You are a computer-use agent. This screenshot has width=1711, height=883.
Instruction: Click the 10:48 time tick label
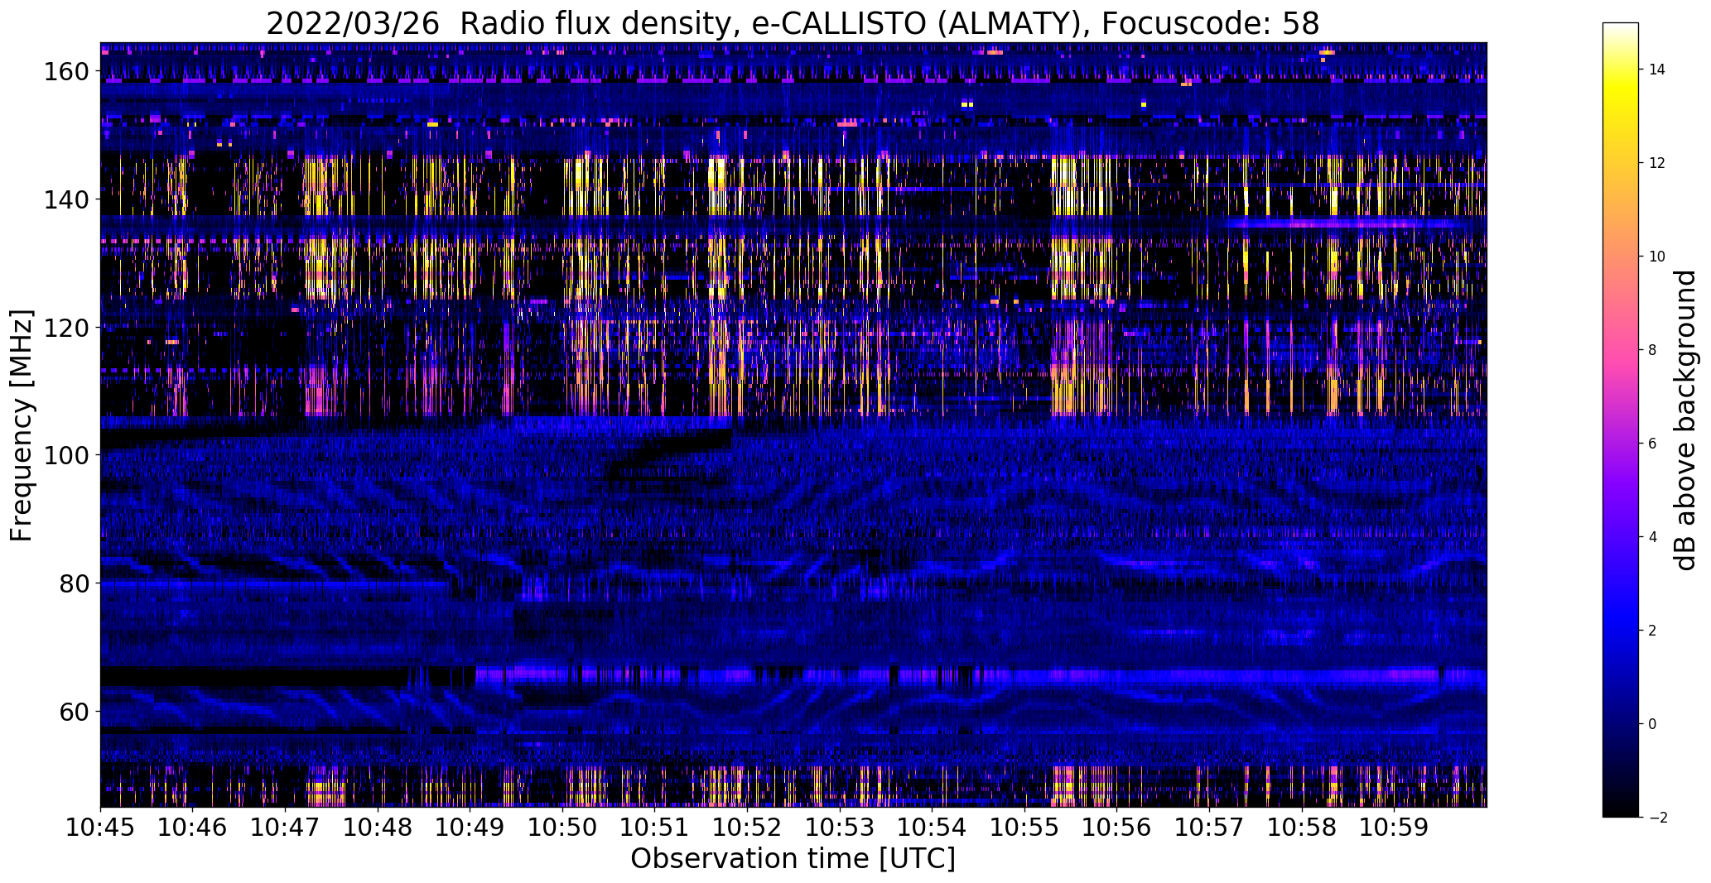[378, 826]
